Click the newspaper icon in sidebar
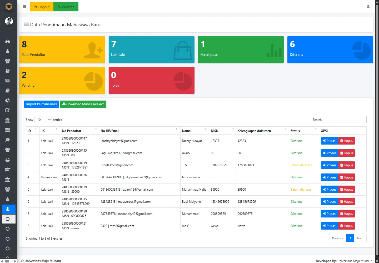 pyautogui.click(x=8, y=81)
